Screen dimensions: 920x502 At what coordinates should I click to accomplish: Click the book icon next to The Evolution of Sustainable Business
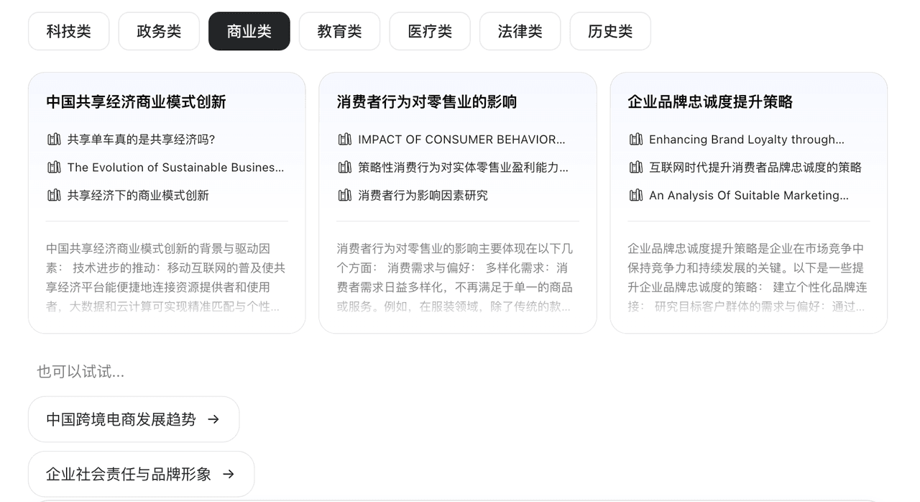(54, 168)
